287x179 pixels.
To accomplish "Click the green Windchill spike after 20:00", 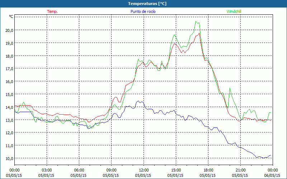I will 230,88.
